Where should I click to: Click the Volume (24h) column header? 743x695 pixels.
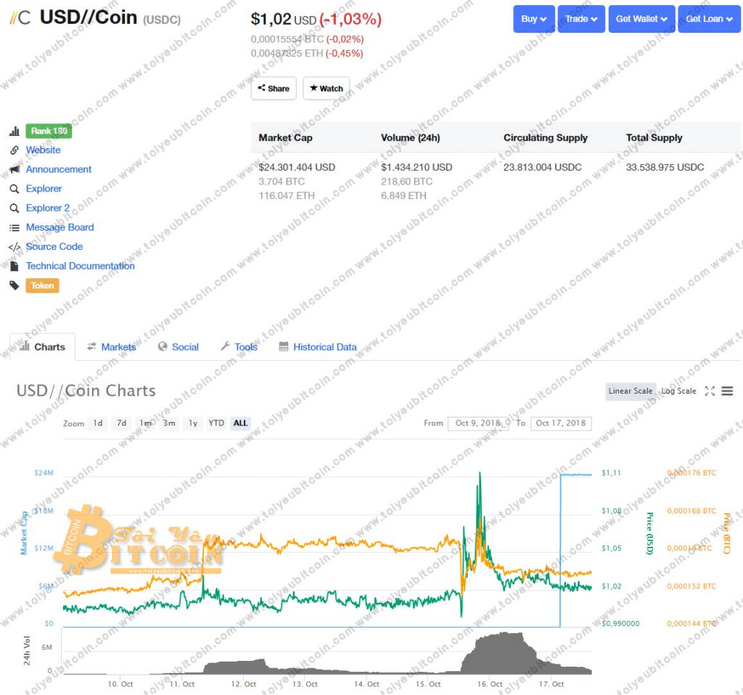411,137
